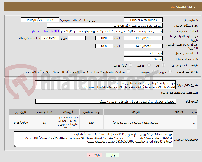
Task: Click the چاپ print button
Action: point(113,155)
